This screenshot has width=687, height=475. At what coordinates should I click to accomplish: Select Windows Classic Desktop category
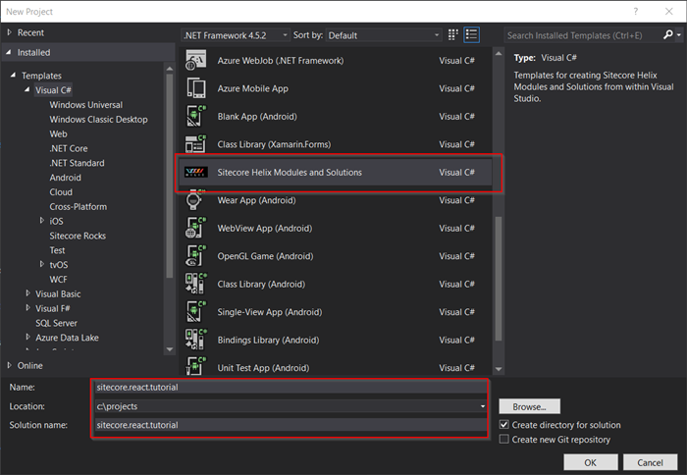pos(98,119)
